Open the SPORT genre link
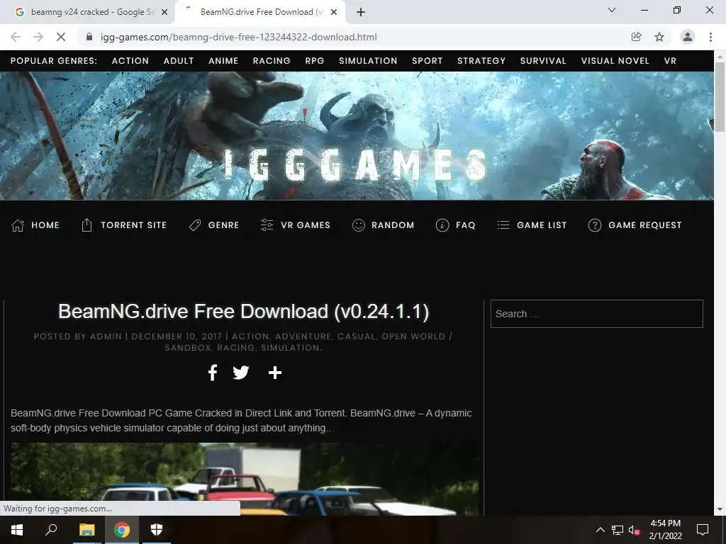Viewport: 726px width, 544px height. pos(428,61)
